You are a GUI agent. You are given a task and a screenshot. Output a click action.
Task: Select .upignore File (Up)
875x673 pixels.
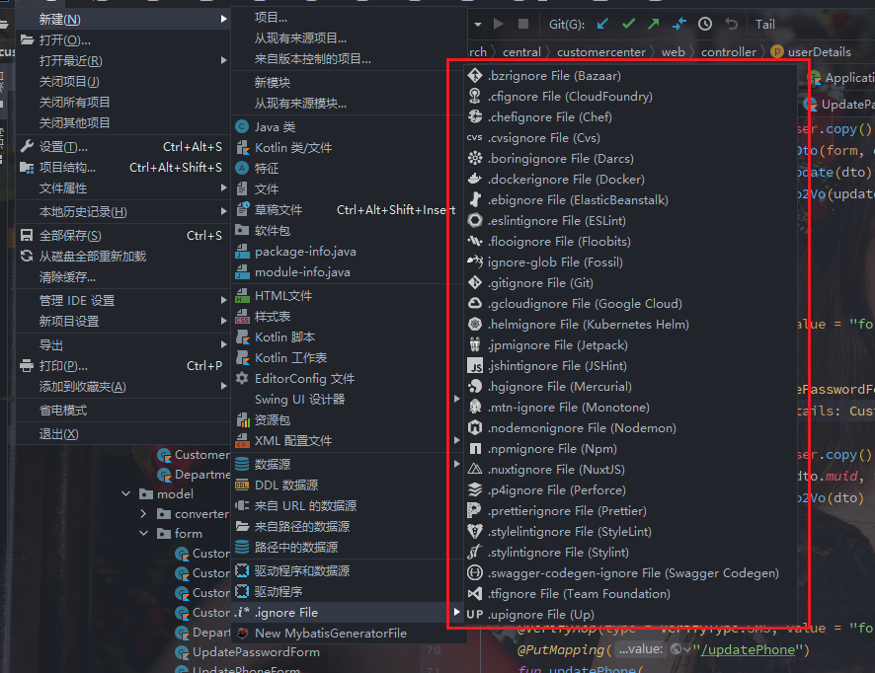click(631, 614)
